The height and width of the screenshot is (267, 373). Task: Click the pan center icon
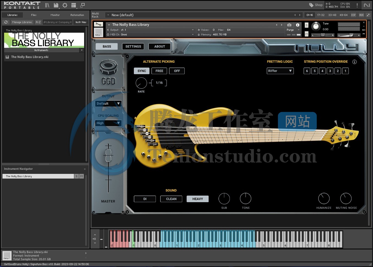pyautogui.click(x=323, y=35)
